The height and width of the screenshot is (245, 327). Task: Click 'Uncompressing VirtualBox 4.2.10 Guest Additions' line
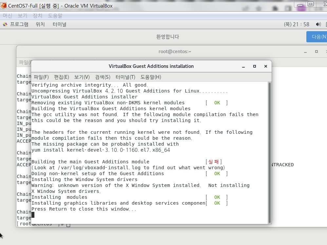[x=129, y=91]
